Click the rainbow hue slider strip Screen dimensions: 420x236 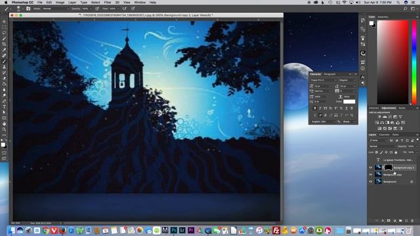[414, 62]
